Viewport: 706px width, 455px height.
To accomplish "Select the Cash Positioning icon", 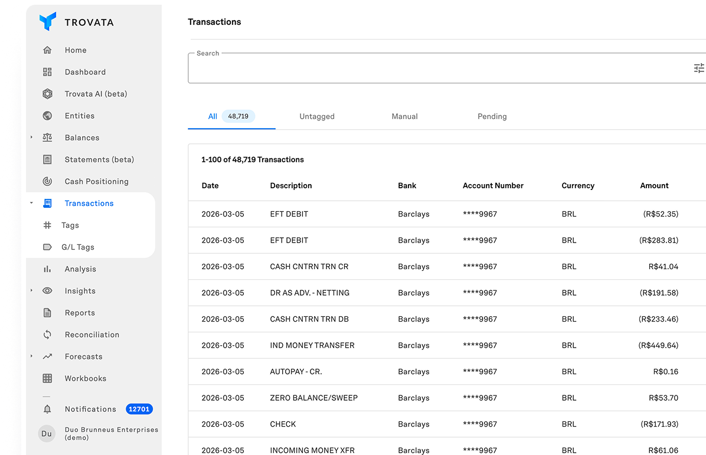I will pos(47,181).
